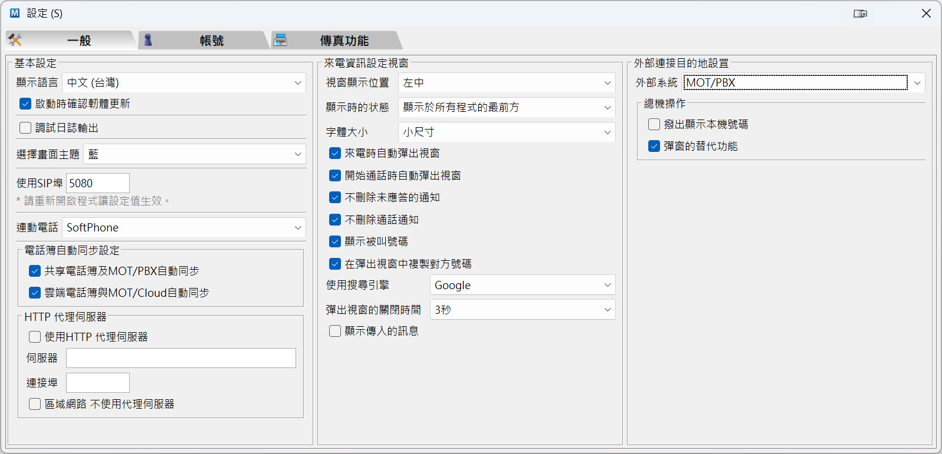Click the person icon on the 帳號 tab
Image resolution: width=942 pixels, height=454 pixels.
[x=148, y=40]
